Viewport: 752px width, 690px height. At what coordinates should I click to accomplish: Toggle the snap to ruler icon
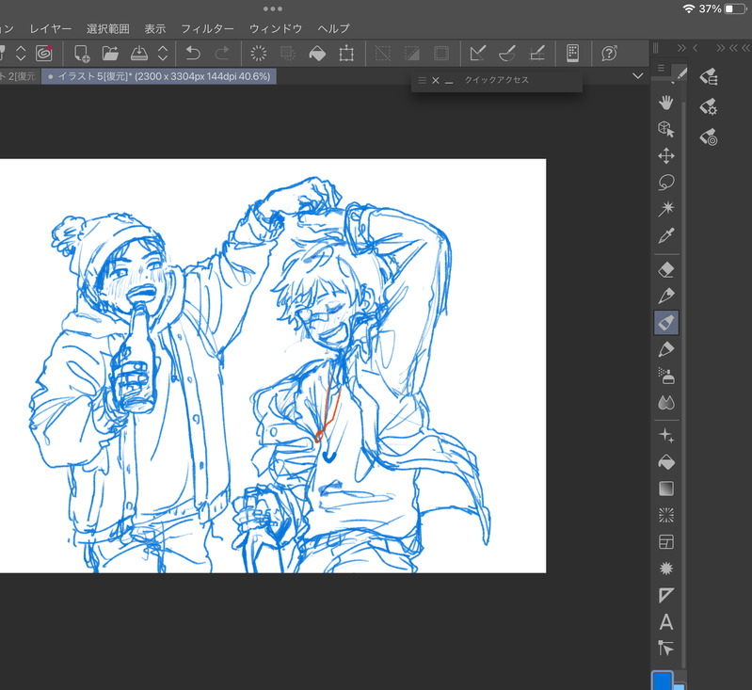tap(478, 53)
